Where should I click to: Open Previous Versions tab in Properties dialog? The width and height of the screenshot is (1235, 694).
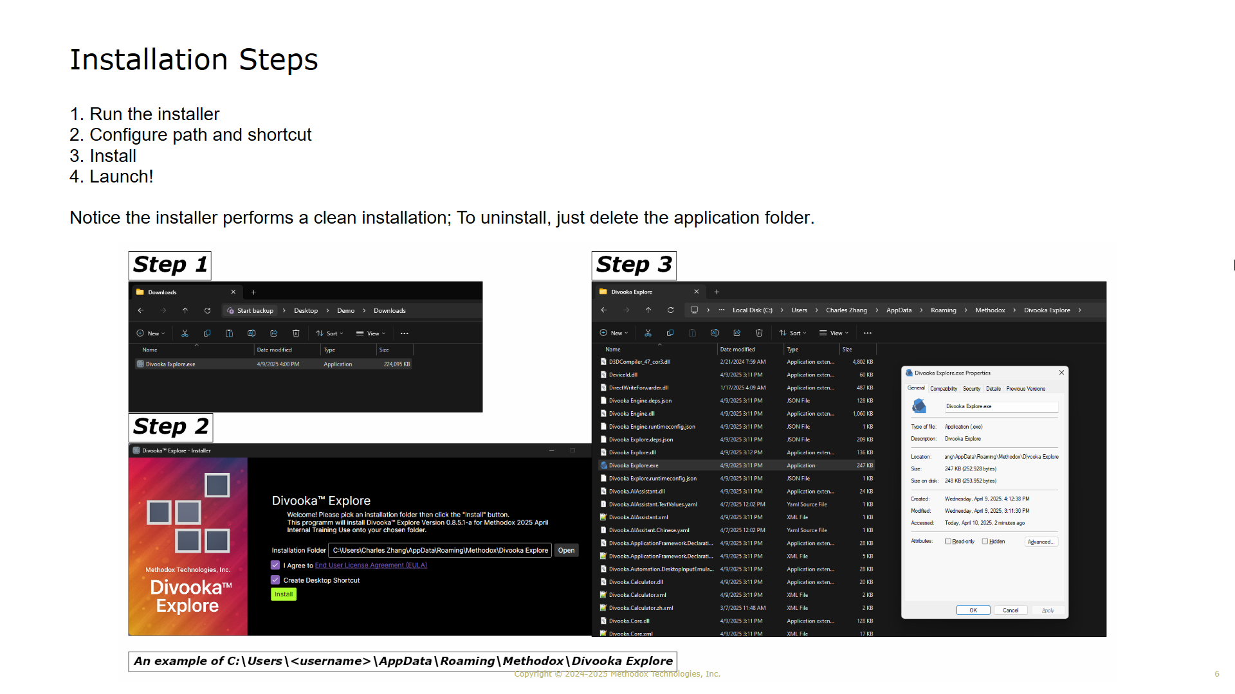1025,389
